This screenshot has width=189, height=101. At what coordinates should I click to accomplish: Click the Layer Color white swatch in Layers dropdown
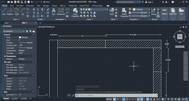pyautogui.click(x=89, y=9)
